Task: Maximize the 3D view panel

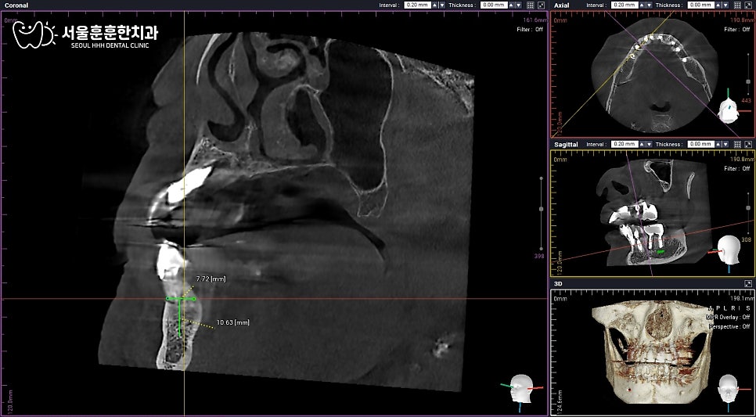Action: [748, 284]
